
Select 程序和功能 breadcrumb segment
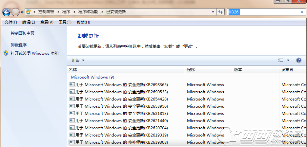coord(88,12)
